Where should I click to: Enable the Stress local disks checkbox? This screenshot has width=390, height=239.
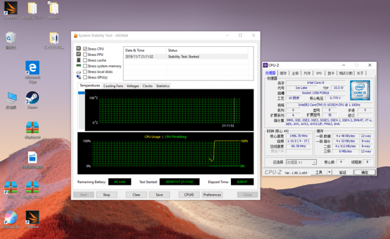85,71
